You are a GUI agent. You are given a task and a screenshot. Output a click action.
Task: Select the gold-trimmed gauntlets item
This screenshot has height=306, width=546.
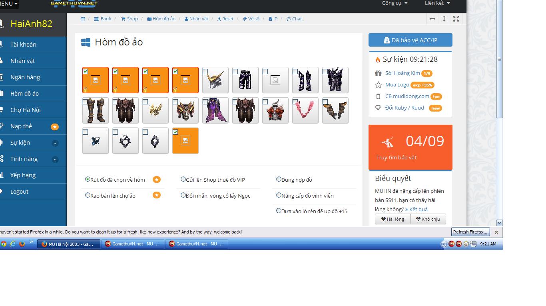(x=335, y=110)
